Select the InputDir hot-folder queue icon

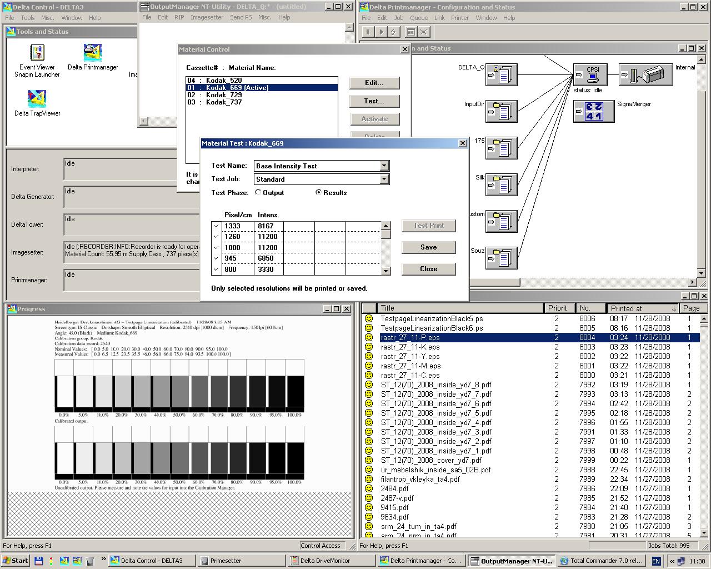(502, 111)
